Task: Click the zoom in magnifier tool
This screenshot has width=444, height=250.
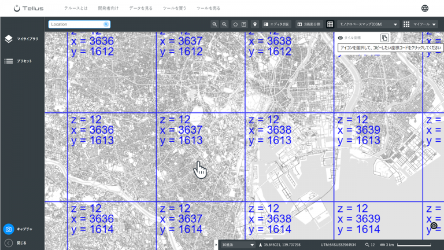Action: pyautogui.click(x=214, y=24)
